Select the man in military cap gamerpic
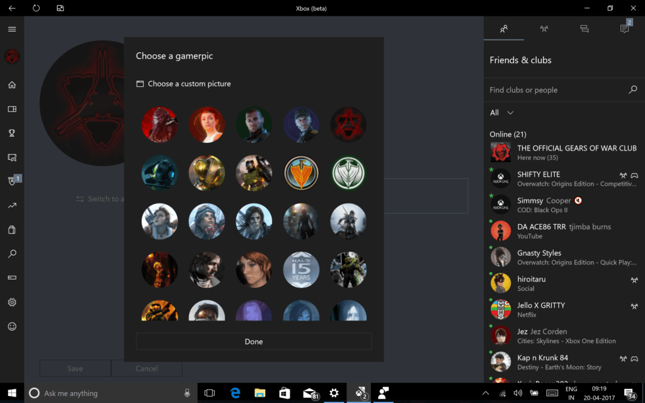The width and height of the screenshot is (645, 403). [301, 125]
